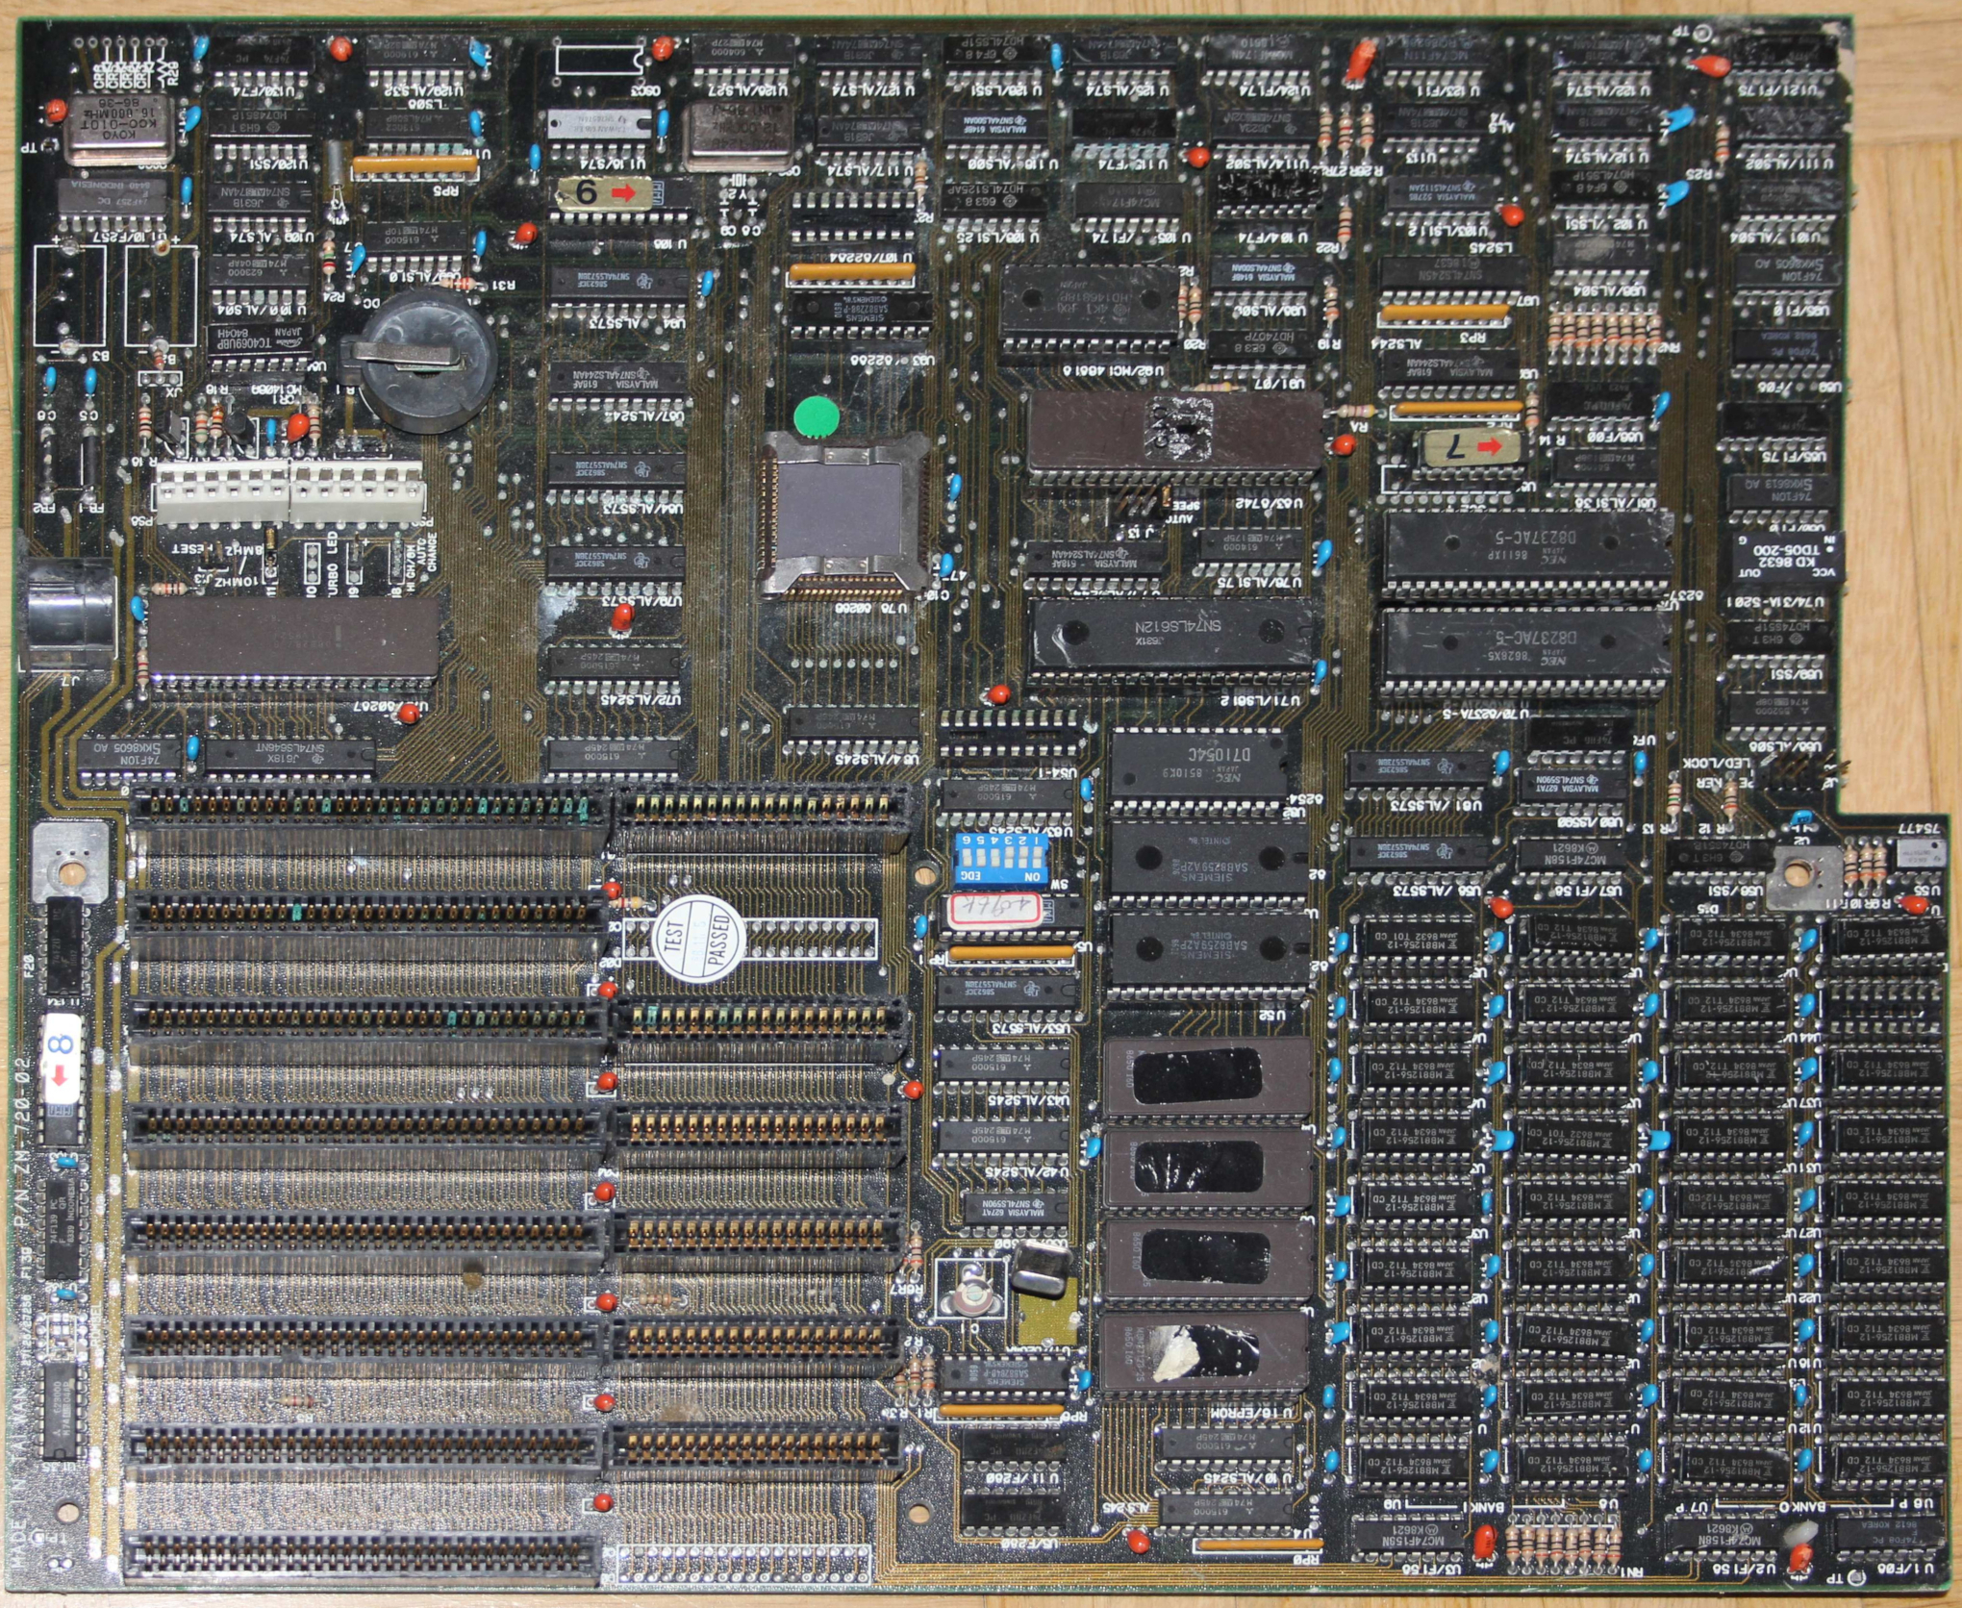Click the TEST PASSED round sticker
The image size is (1962, 1608).
698,939
